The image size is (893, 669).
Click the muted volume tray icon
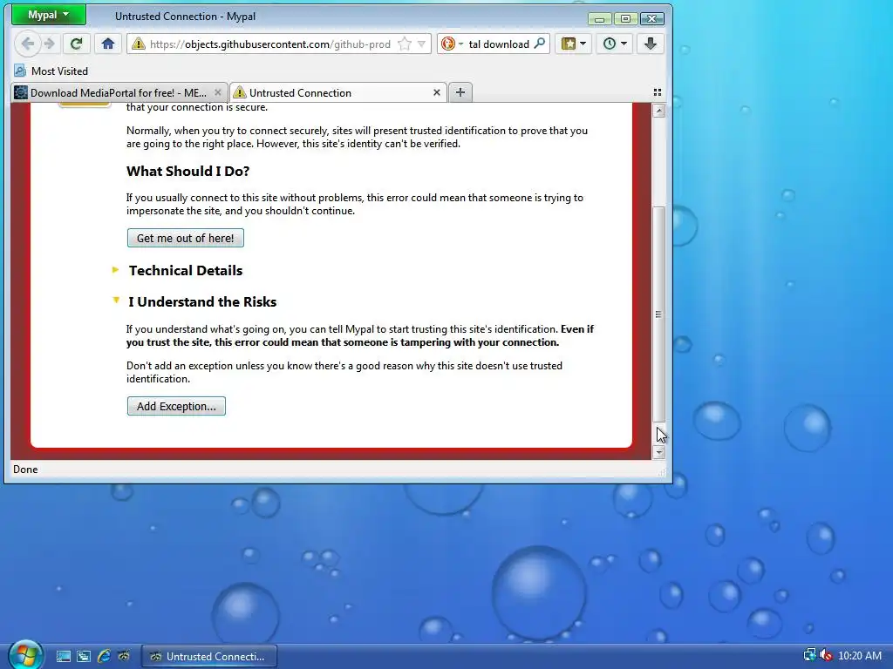coord(825,655)
